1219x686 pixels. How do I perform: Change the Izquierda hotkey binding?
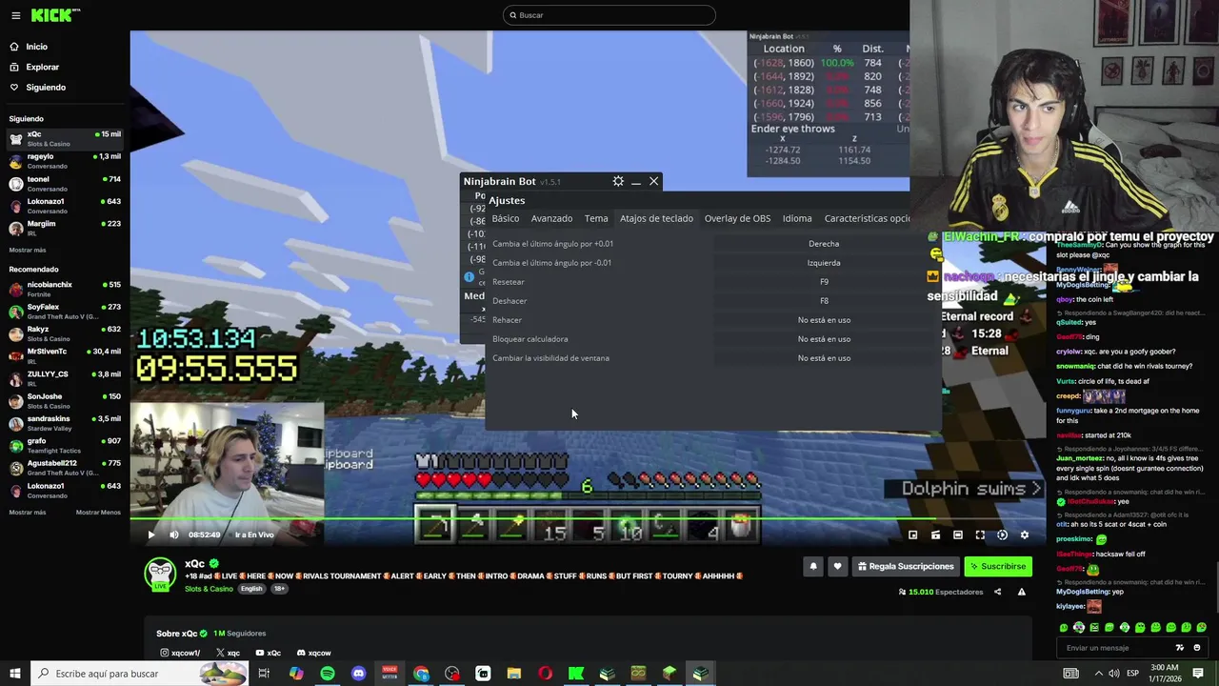[x=824, y=263]
